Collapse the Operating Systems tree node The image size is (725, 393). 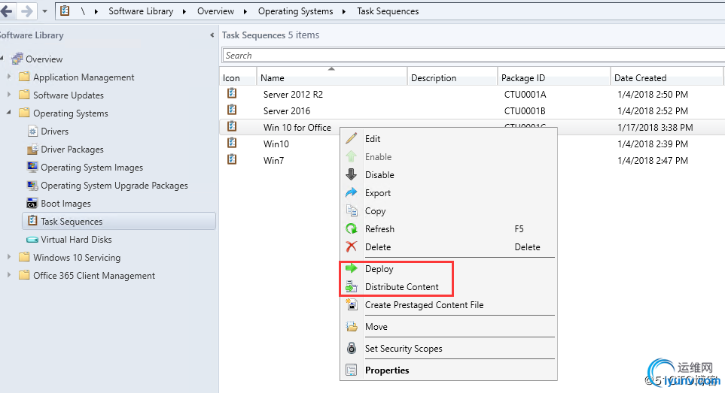tap(9, 113)
